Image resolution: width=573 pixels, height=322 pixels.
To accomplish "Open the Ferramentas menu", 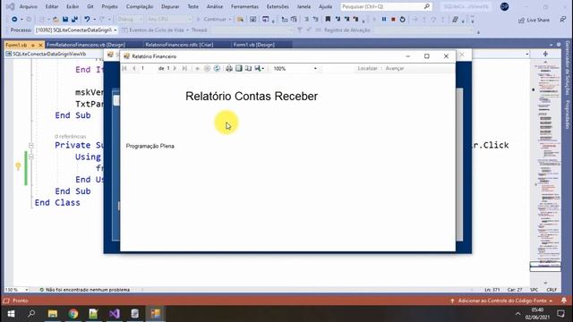I will coord(244,6).
